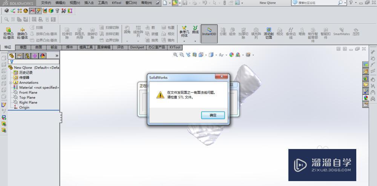
Task: Open the 工具(T) menu
Action: click(x=103, y=3)
